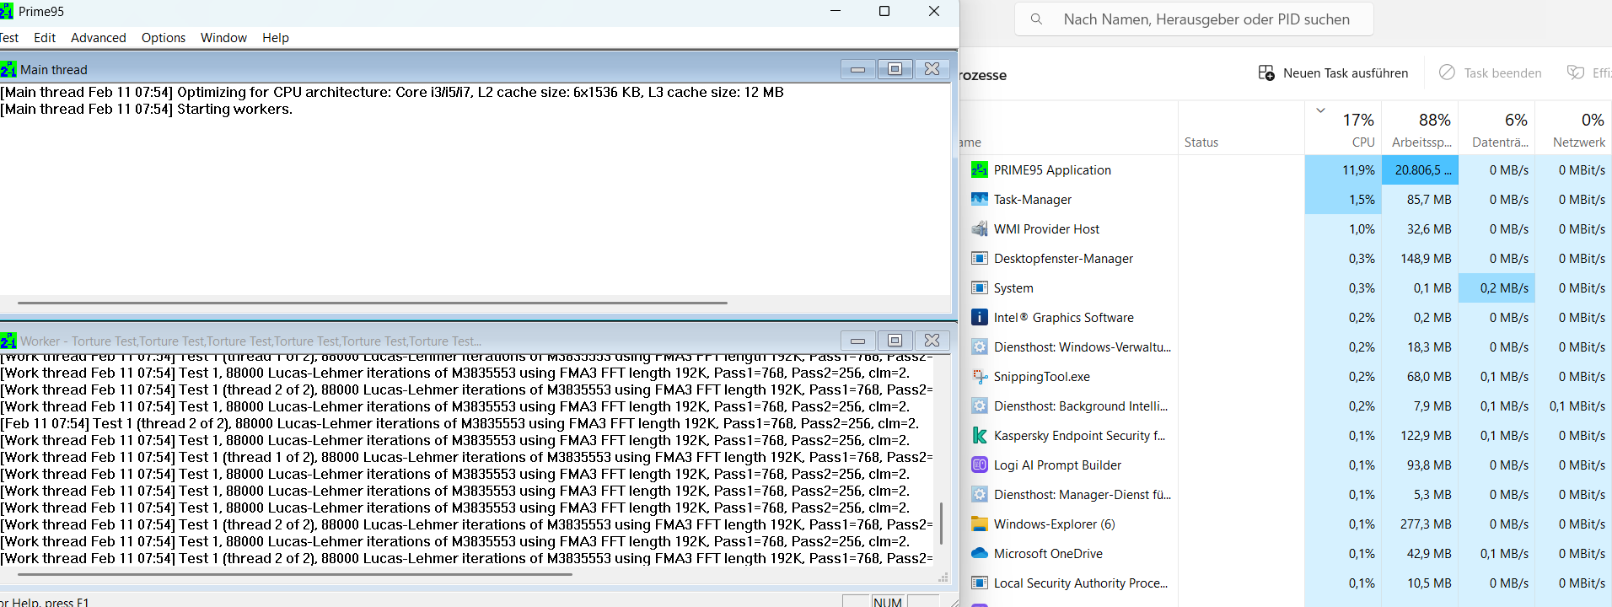Minimize the Main thread child window
The height and width of the screenshot is (607, 1612).
coord(857,69)
